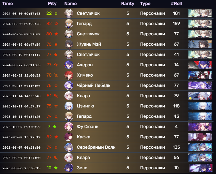The height and width of the screenshot is (174, 216).
Task: Click Acheron's character avatar icon
Action: pyautogui.click(x=69, y=65)
